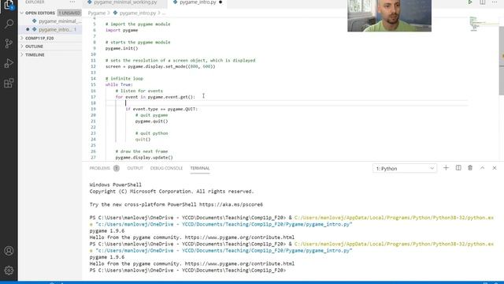The width and height of the screenshot is (504, 284).
Task: Open Explorer panel More Actions ellipsis
Action: pyautogui.click(x=72, y=2)
